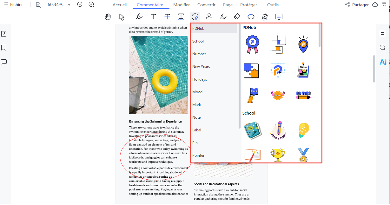
Task: Open the page display mode dropdown
Action: [38, 5]
